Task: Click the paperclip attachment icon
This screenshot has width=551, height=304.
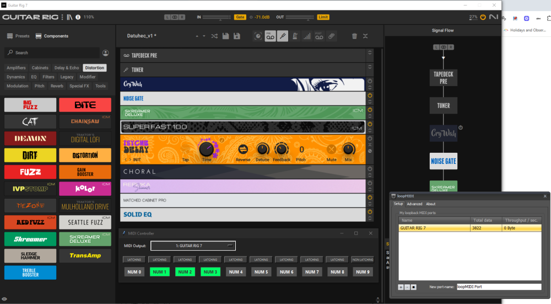Action: 331,36
